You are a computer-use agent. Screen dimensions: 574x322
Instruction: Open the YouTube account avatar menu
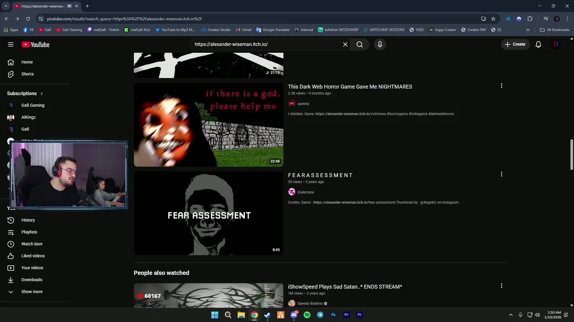[x=556, y=44]
